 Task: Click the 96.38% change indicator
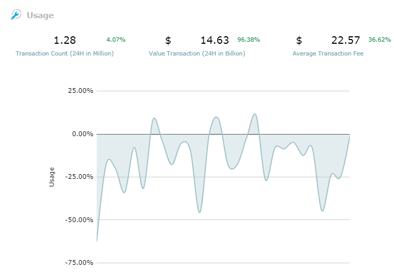click(x=249, y=40)
